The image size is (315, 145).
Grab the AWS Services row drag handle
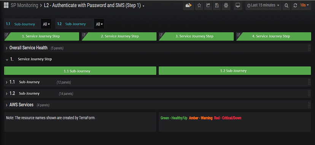[309, 105]
